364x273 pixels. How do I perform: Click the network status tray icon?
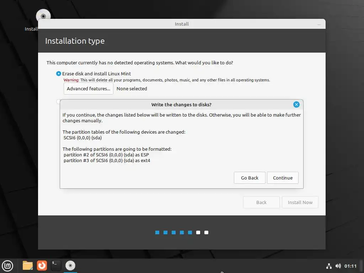click(329, 266)
